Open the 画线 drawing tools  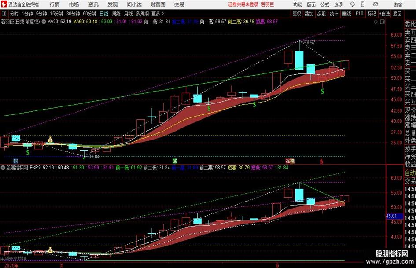(346, 14)
